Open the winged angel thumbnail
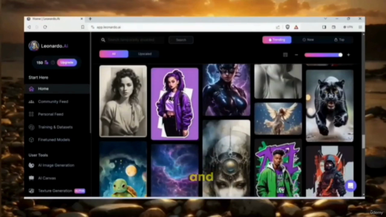386x217 pixels. click(278, 119)
